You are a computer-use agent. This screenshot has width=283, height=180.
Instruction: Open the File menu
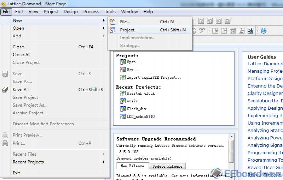tap(6, 12)
